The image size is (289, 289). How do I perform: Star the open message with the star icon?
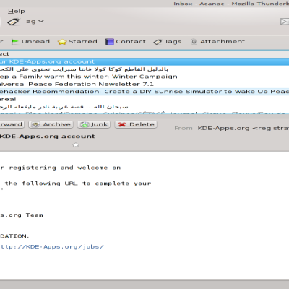pyautogui.click(x=76, y=145)
